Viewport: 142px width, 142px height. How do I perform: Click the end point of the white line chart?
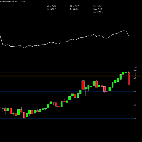click(129, 35)
